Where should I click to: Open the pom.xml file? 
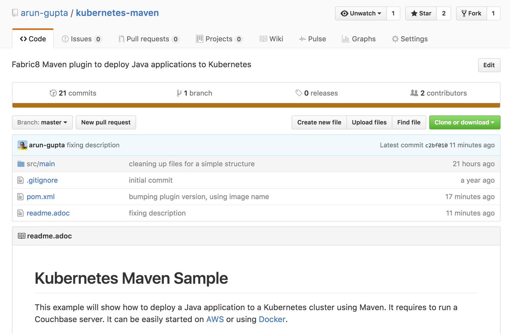[41, 197]
